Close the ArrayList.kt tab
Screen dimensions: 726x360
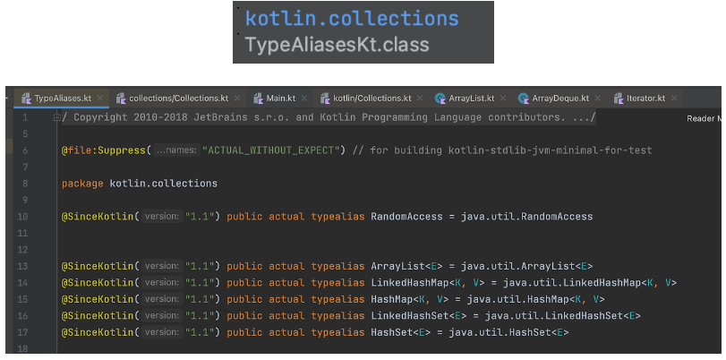(503, 99)
